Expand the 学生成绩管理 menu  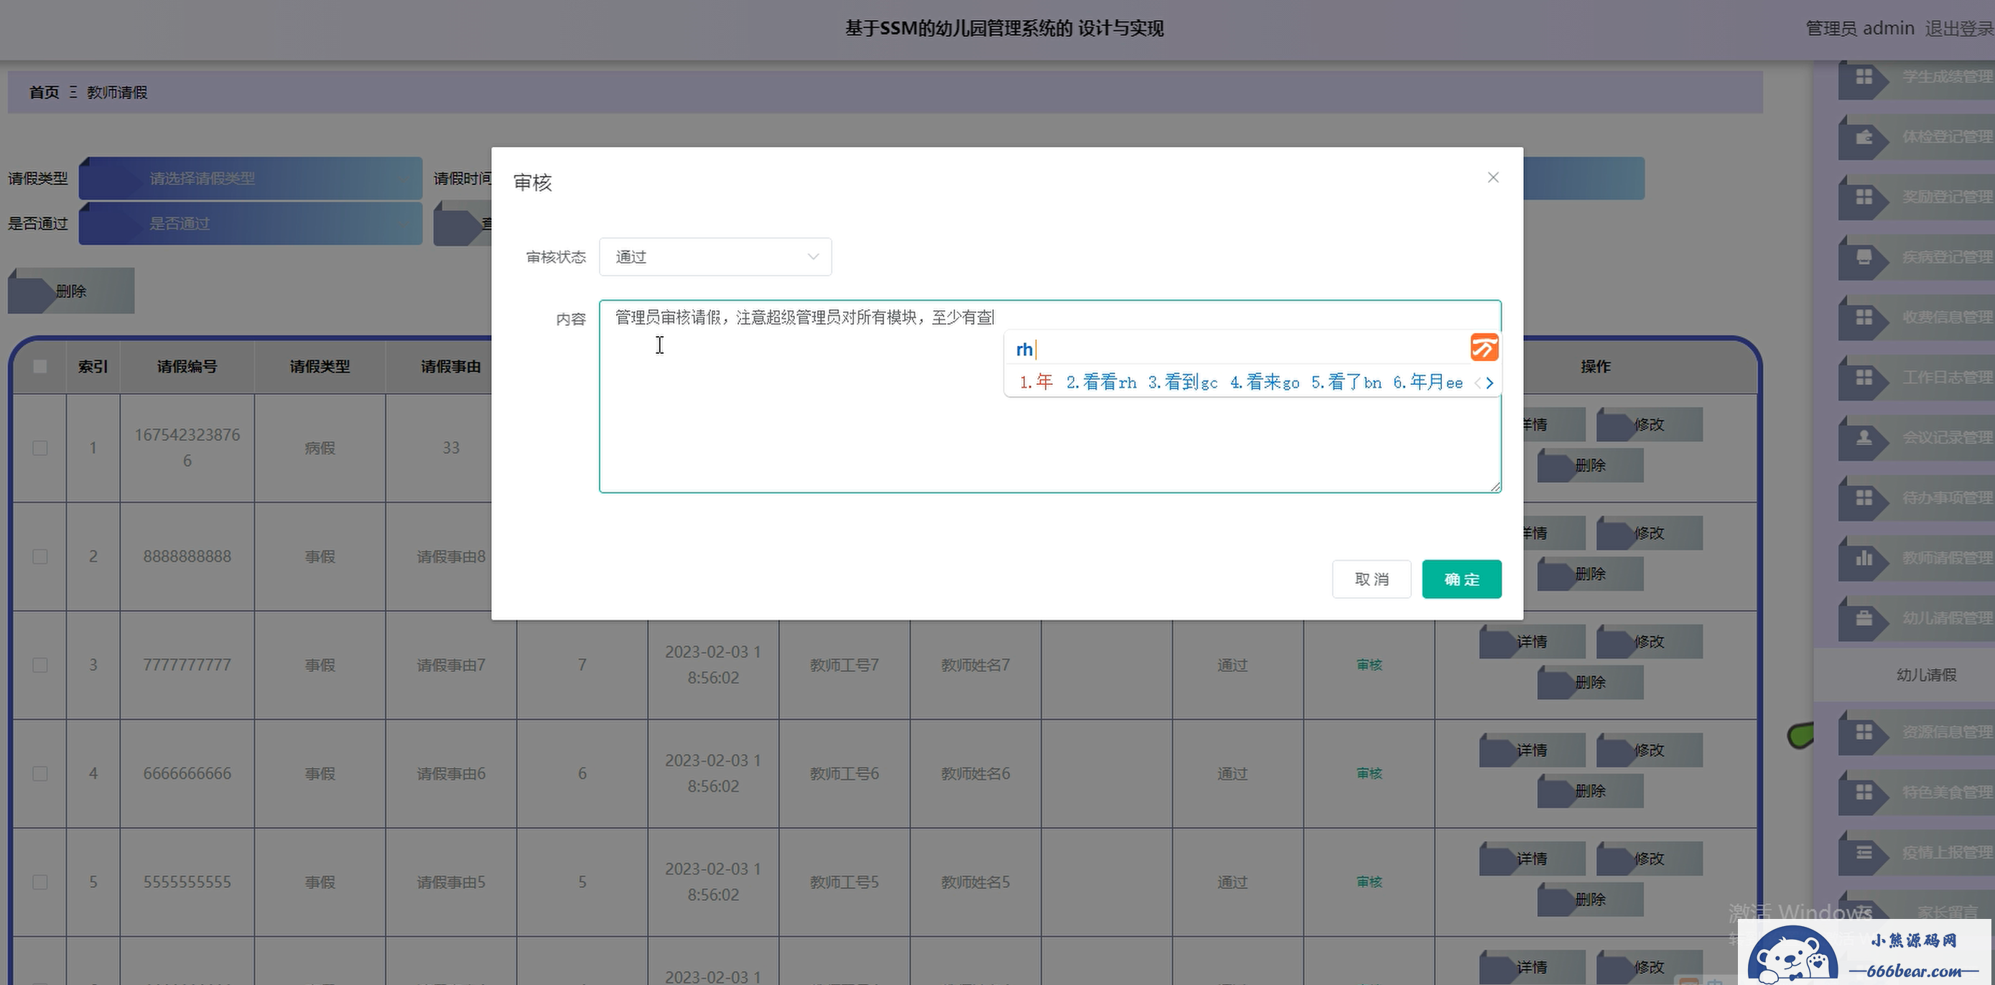coord(1916,77)
